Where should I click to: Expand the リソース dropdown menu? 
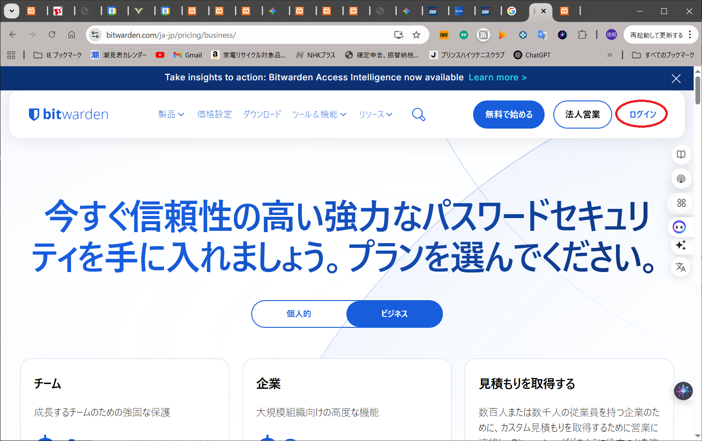(375, 115)
